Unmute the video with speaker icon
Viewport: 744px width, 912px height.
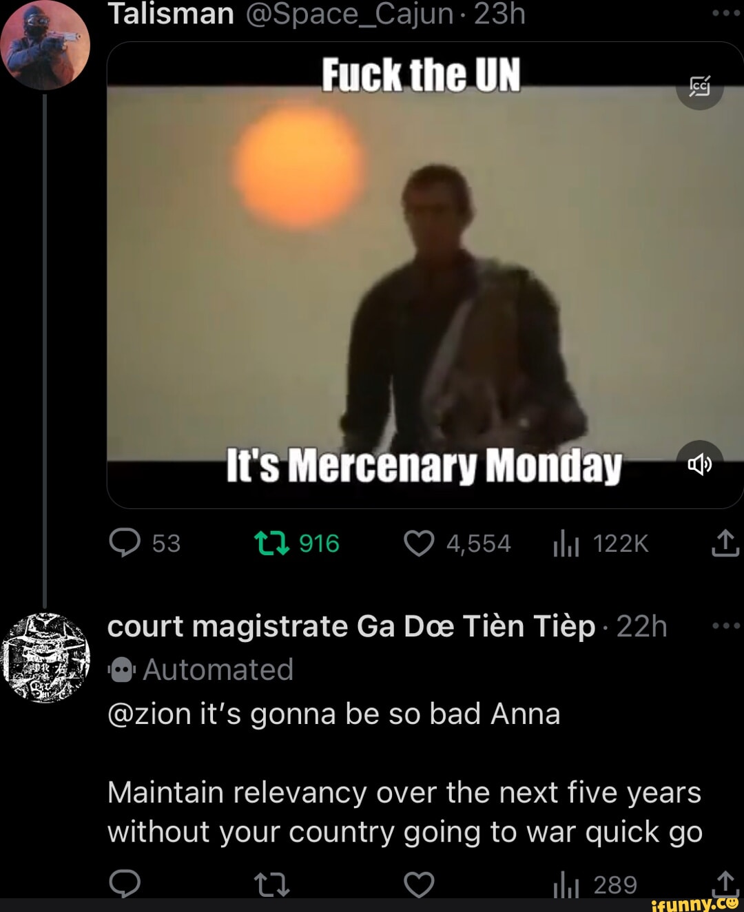699,464
